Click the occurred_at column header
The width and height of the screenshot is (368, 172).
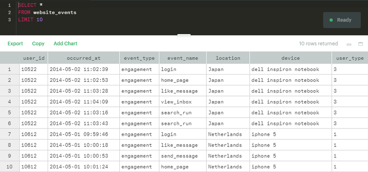tap(83, 58)
